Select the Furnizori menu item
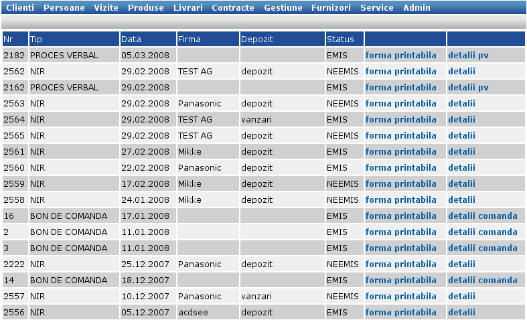527x320 pixels. click(x=331, y=7)
